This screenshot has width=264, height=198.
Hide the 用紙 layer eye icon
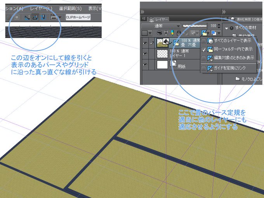[145, 65]
